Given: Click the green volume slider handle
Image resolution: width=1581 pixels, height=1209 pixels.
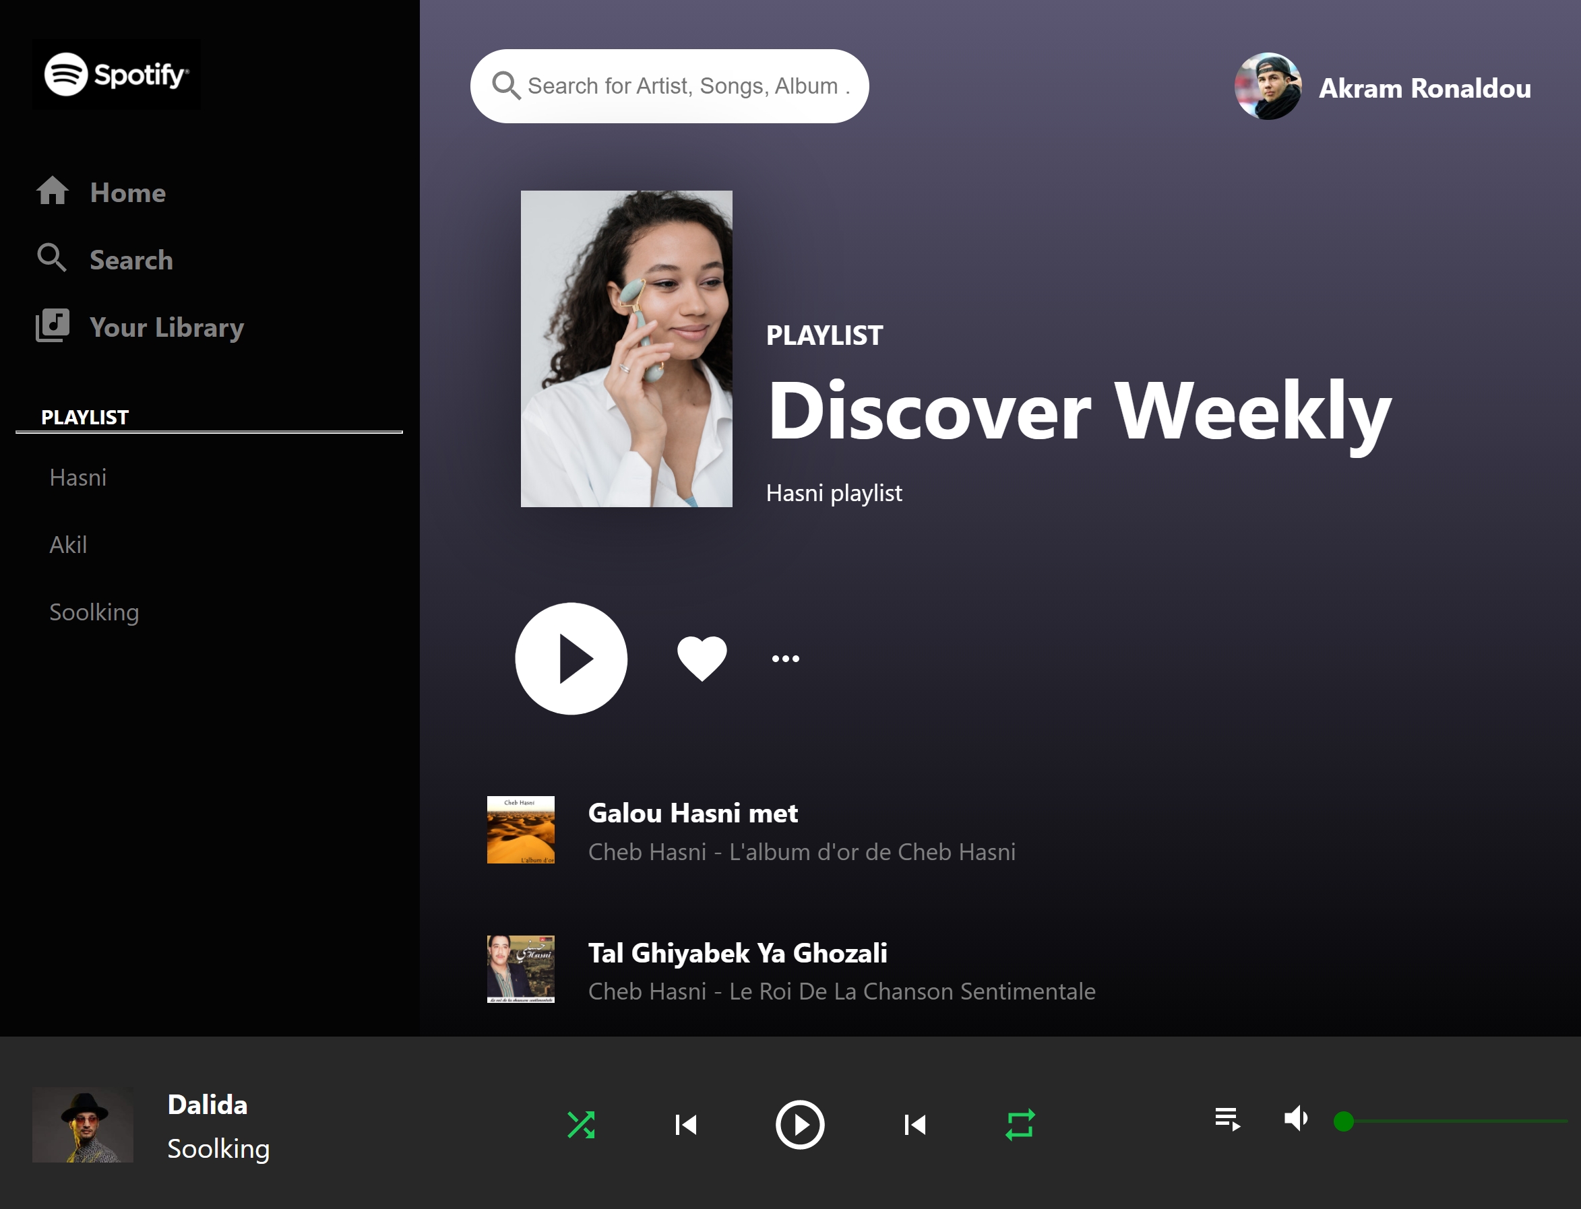Looking at the screenshot, I should pos(1343,1121).
